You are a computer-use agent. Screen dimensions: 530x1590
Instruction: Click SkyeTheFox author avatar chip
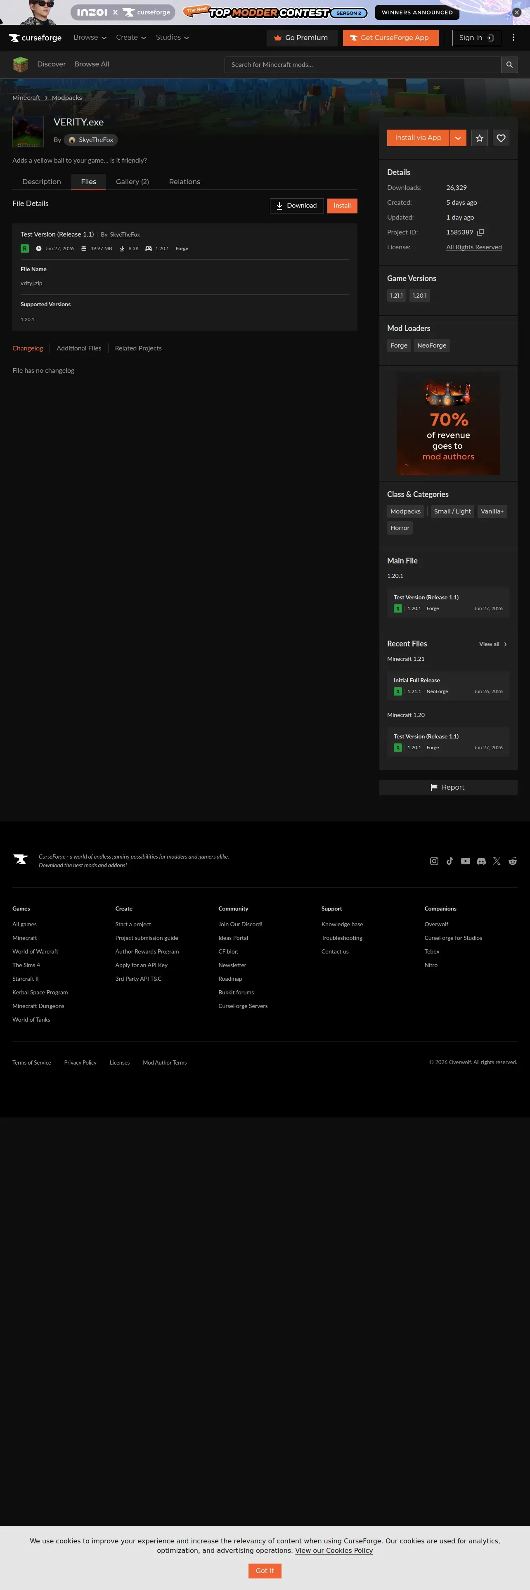(x=91, y=140)
